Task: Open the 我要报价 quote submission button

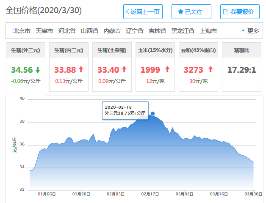Action: point(240,12)
